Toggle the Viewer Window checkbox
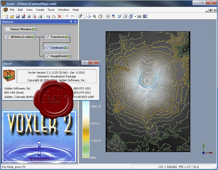This screenshot has width=218, height=170. tap(8, 29)
